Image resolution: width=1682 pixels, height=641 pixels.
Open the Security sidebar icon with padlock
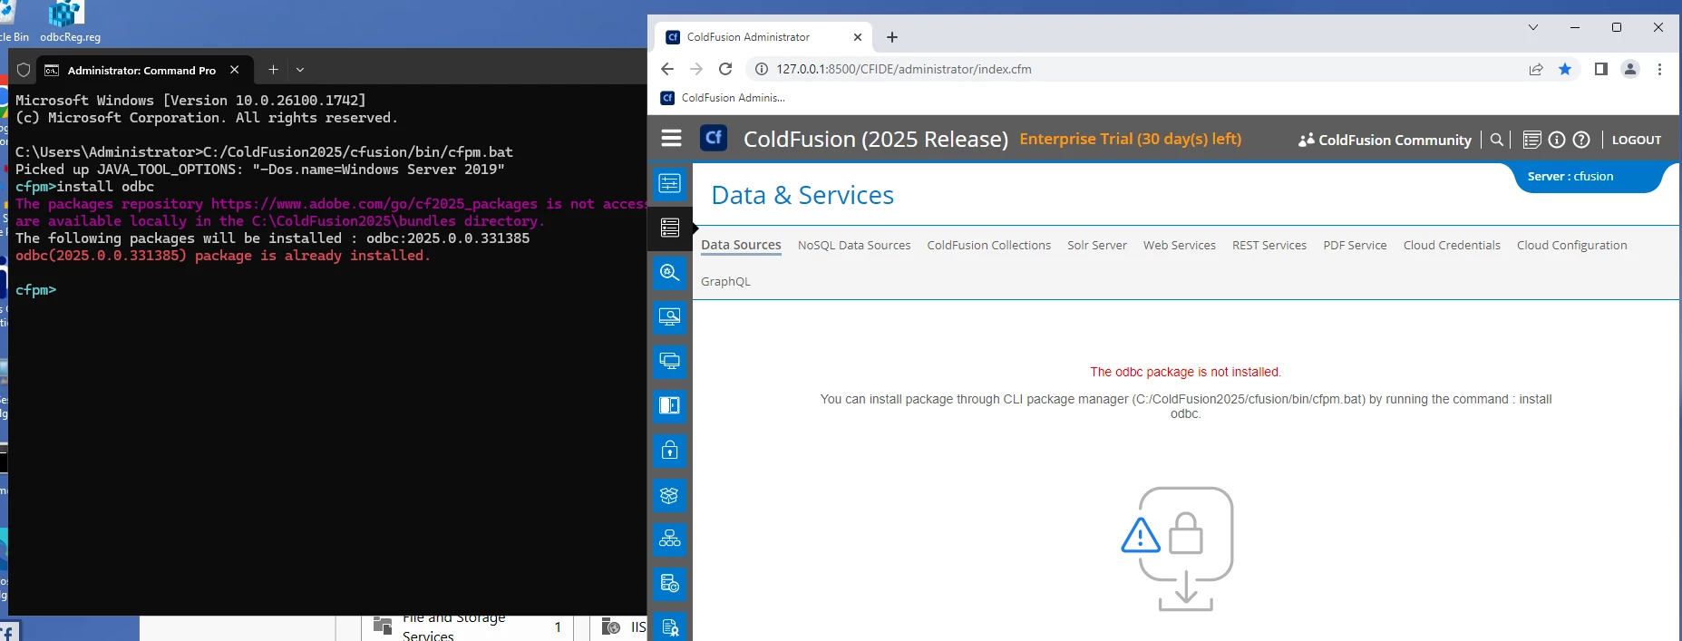coord(669,450)
